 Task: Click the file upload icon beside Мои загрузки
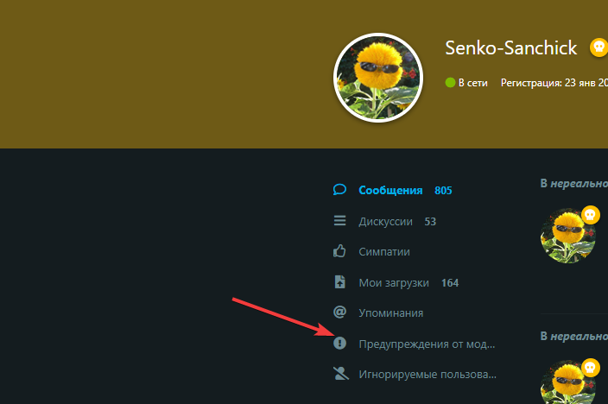[x=339, y=282]
